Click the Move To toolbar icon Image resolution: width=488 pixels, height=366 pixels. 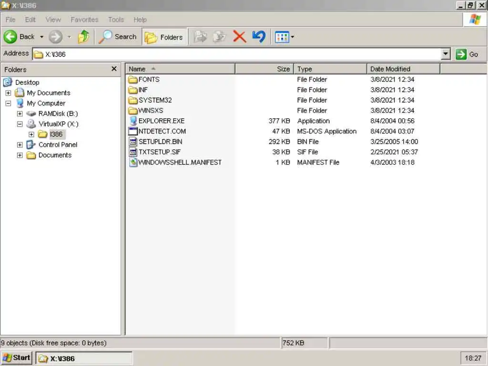(x=200, y=37)
